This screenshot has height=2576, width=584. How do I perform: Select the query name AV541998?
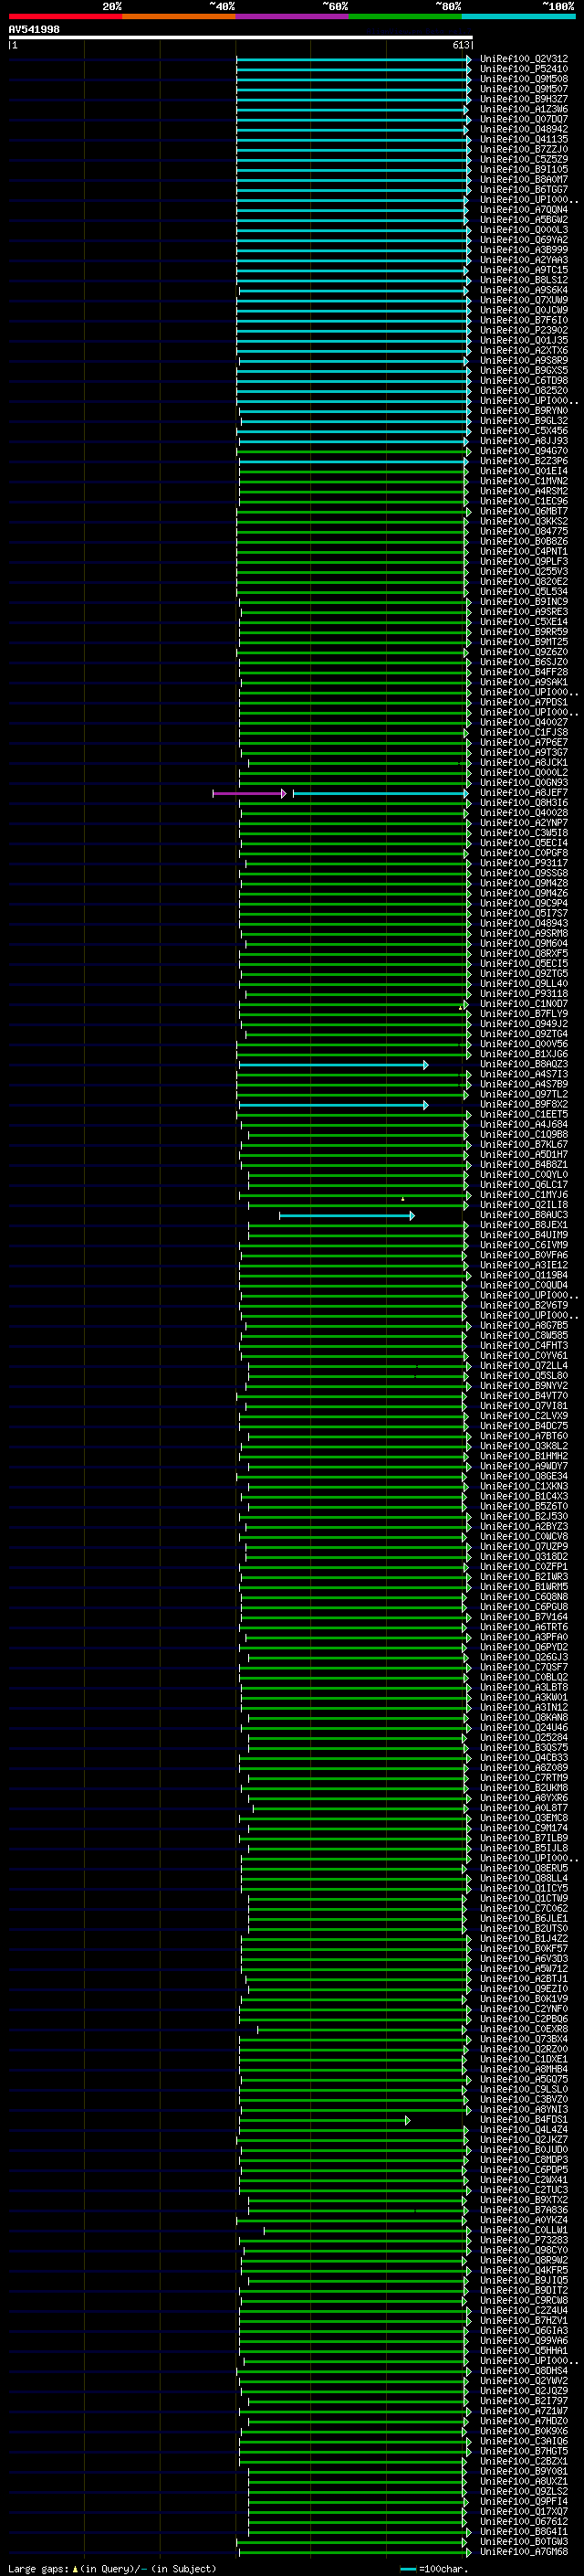coord(34,29)
